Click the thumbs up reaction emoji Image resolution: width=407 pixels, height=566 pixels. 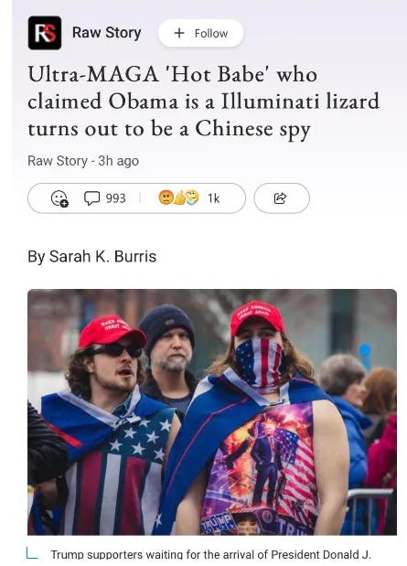(x=179, y=198)
